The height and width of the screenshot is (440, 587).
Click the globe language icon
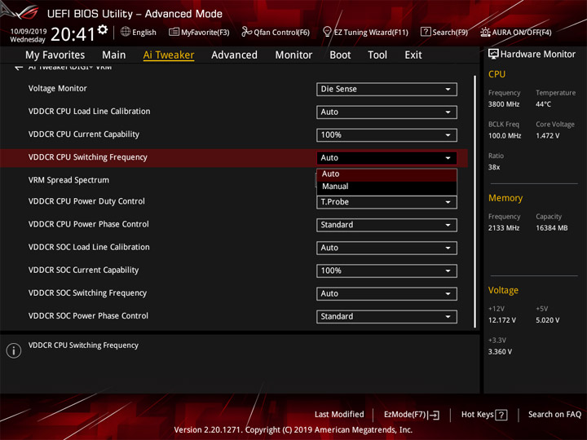pos(126,32)
